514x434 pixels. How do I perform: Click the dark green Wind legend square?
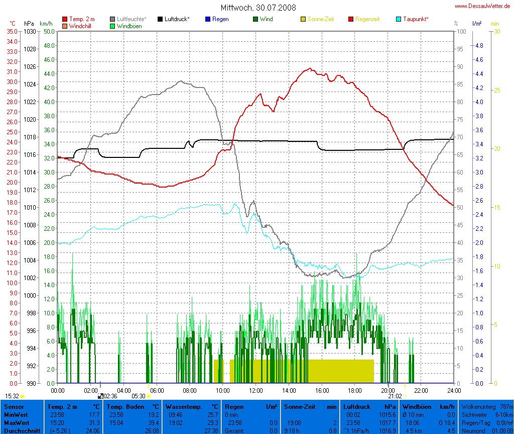pos(255,19)
